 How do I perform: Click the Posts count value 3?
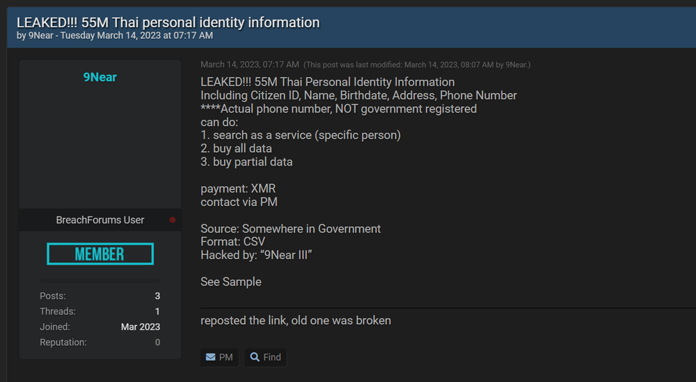157,296
